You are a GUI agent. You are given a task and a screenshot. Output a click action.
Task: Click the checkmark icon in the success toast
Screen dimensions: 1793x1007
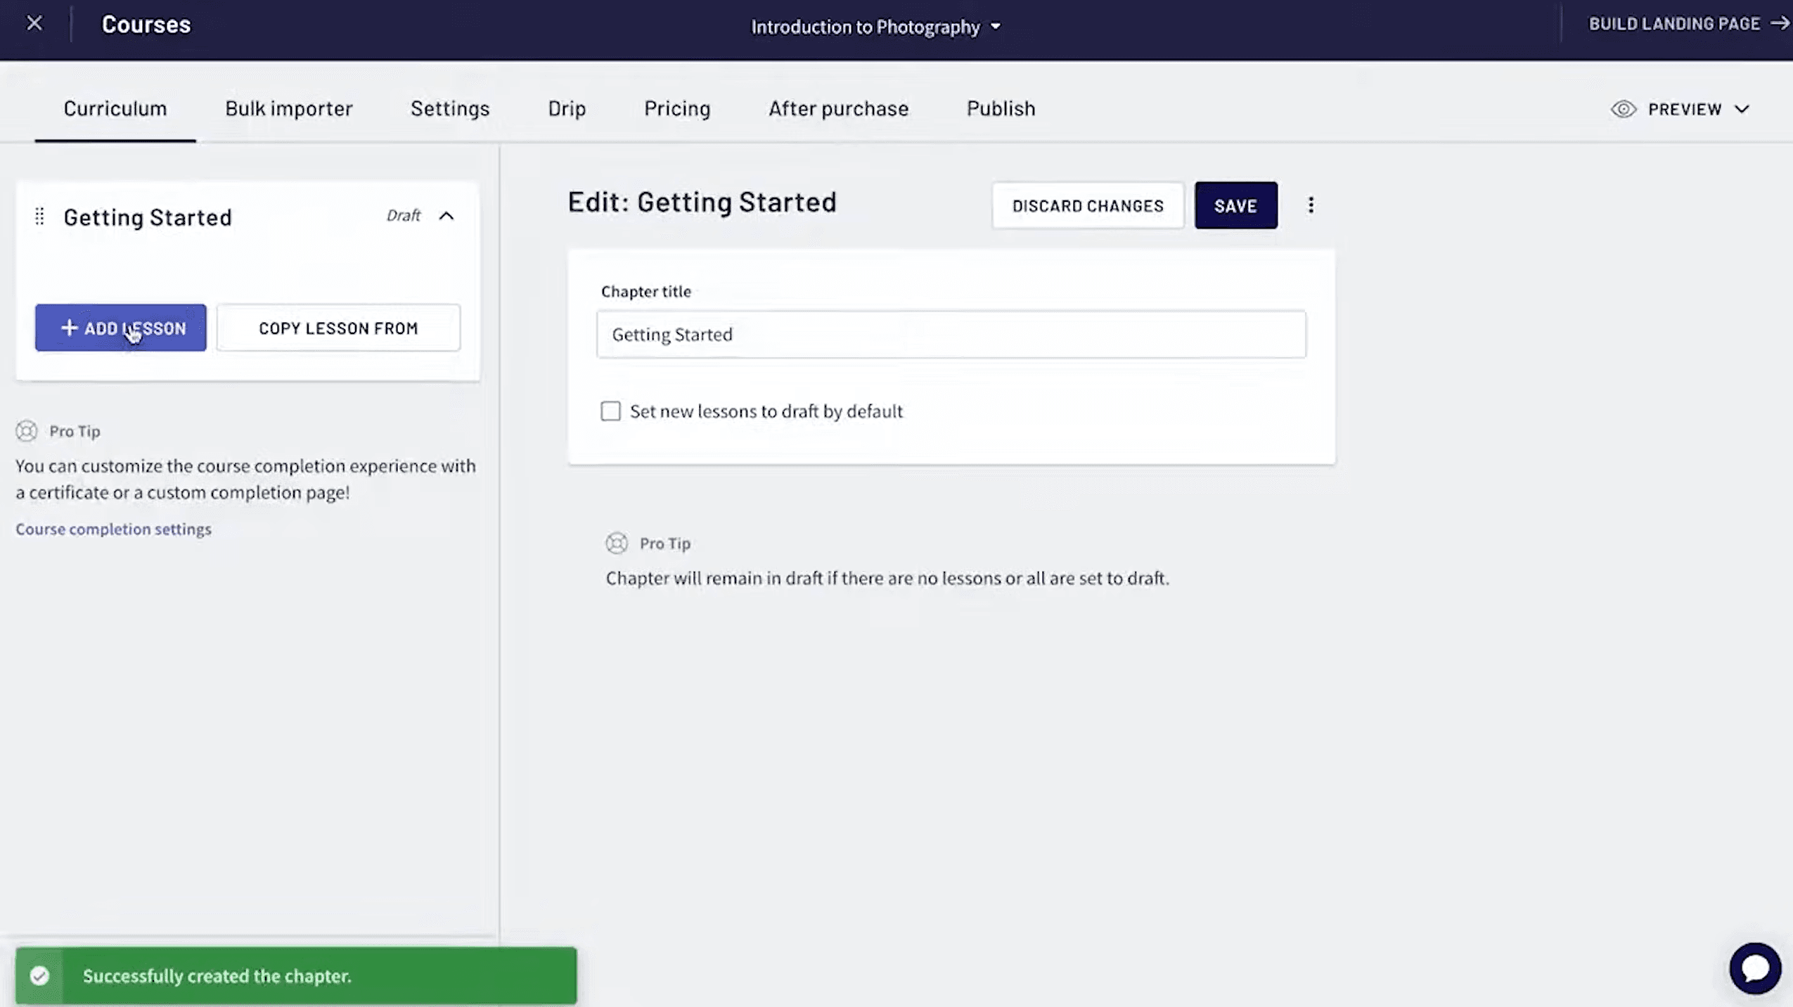40,975
